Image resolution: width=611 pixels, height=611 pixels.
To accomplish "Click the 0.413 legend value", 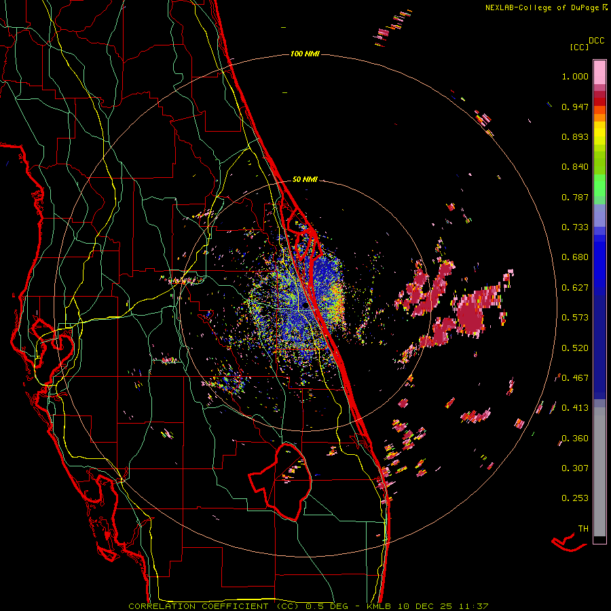I will 575,408.
